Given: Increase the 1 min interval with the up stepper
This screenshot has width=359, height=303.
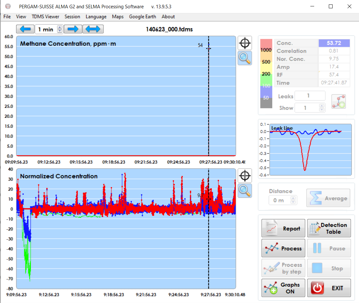Looking at the screenshot, I should click(60, 27).
